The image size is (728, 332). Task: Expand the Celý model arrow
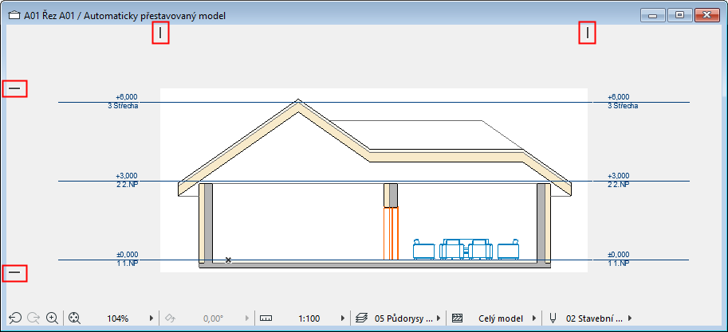click(534, 318)
